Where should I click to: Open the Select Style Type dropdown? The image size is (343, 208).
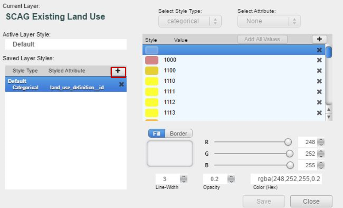tap(190, 21)
